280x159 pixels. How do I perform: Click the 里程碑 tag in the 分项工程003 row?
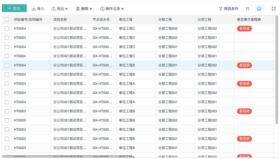244,111
